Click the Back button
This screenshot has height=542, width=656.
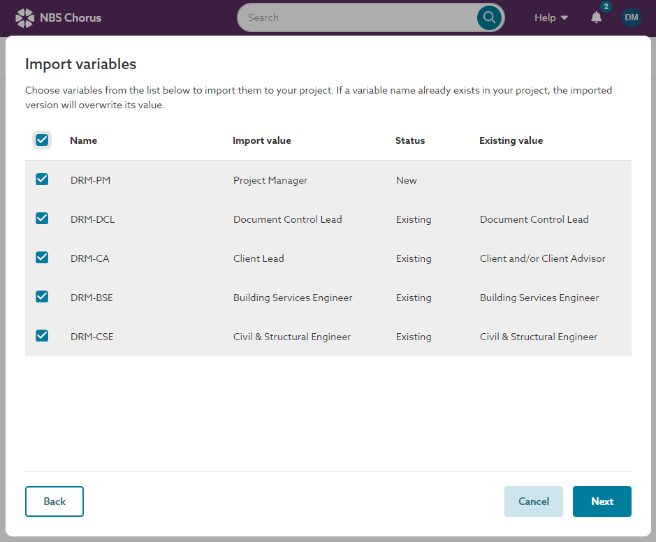click(x=54, y=501)
